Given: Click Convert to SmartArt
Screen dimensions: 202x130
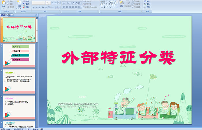Looking at the screenshot, I should pos(90,7).
